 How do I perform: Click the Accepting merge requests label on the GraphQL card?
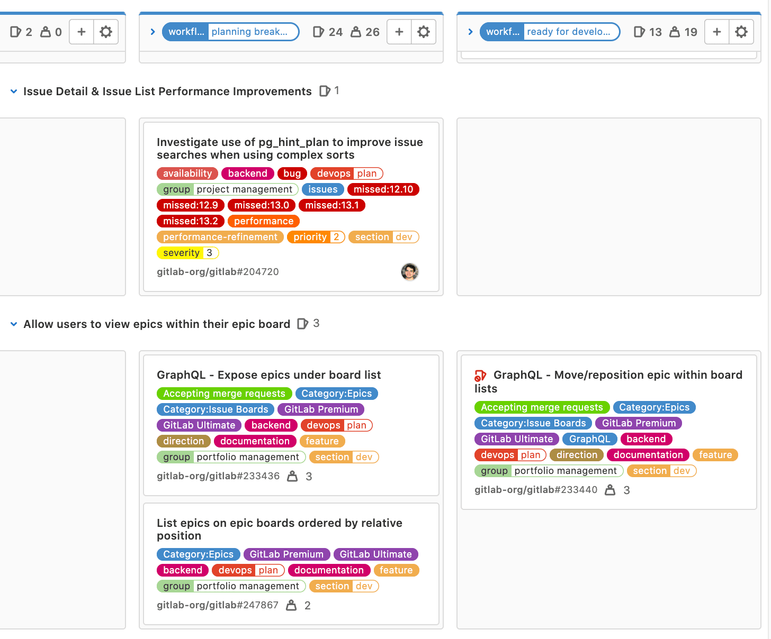coord(224,393)
